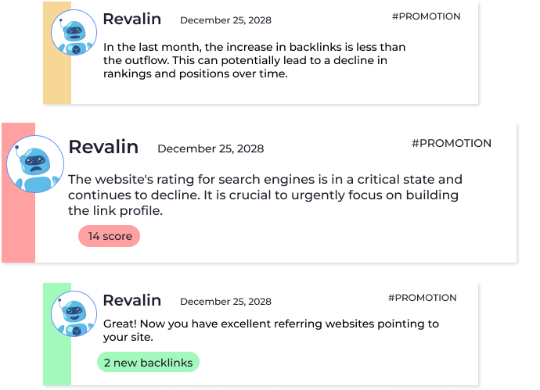Click the "14 score" badge
The height and width of the screenshot is (390, 540).
click(109, 236)
